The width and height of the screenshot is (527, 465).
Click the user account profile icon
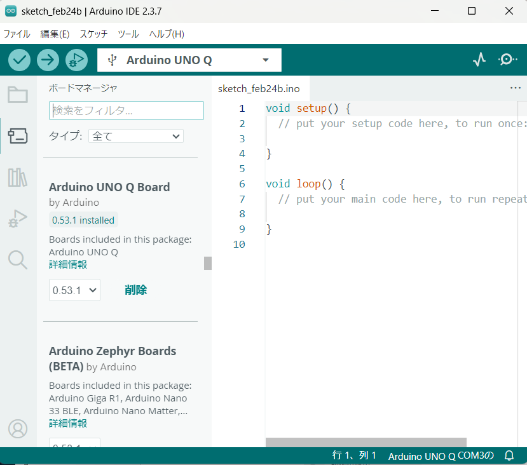click(18, 429)
